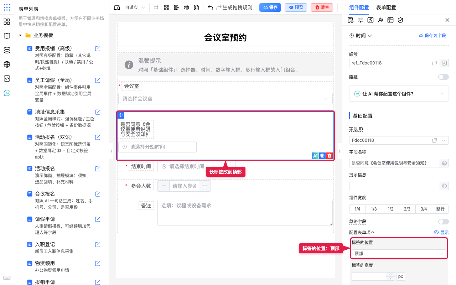Open the AI icon in the left sidebar

tap(7, 93)
